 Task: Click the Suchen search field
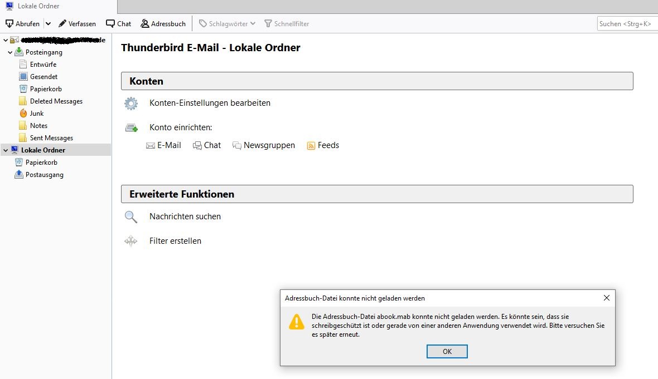tap(627, 24)
